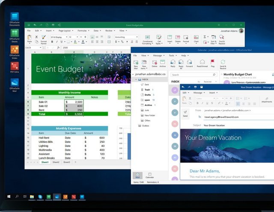274x212 pixels.
Task: Toggle Read/Unread in Mail toolbar
Action: pos(202,64)
